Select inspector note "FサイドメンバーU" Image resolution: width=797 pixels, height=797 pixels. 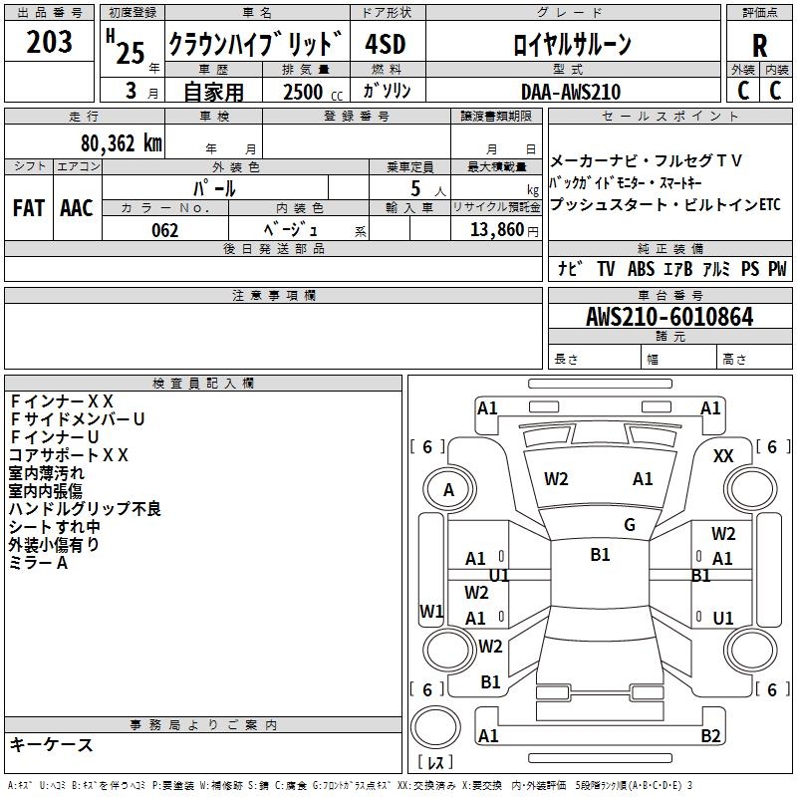pos(78,419)
